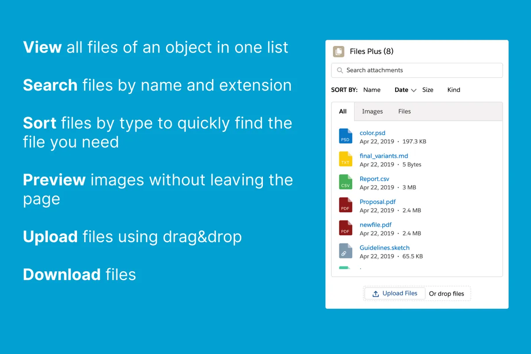Click the 3 MB size text
Viewport: 531px width, 354px height.
tap(409, 187)
